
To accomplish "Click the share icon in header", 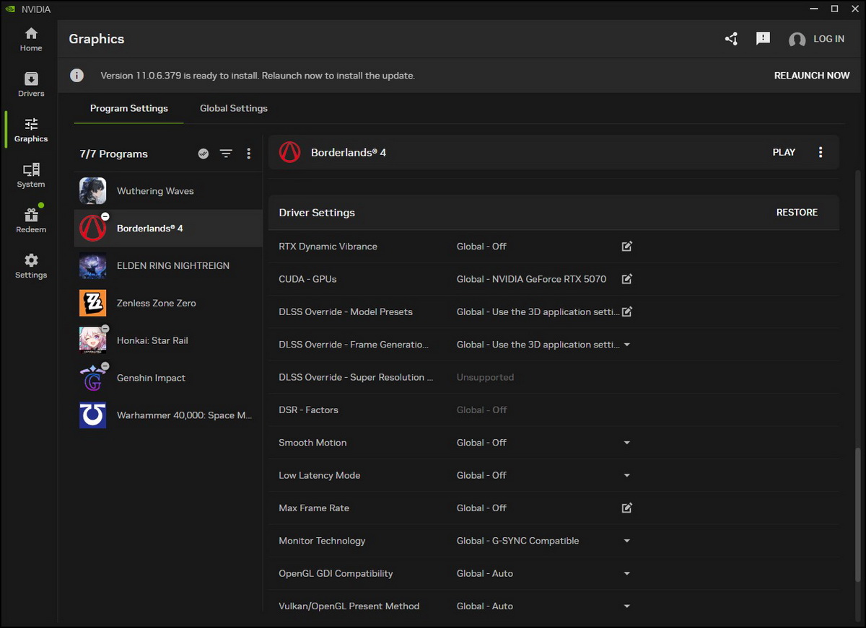I will click(731, 39).
